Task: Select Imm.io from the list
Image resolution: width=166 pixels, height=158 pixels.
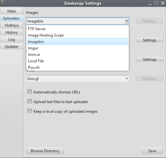Action: (77, 55)
